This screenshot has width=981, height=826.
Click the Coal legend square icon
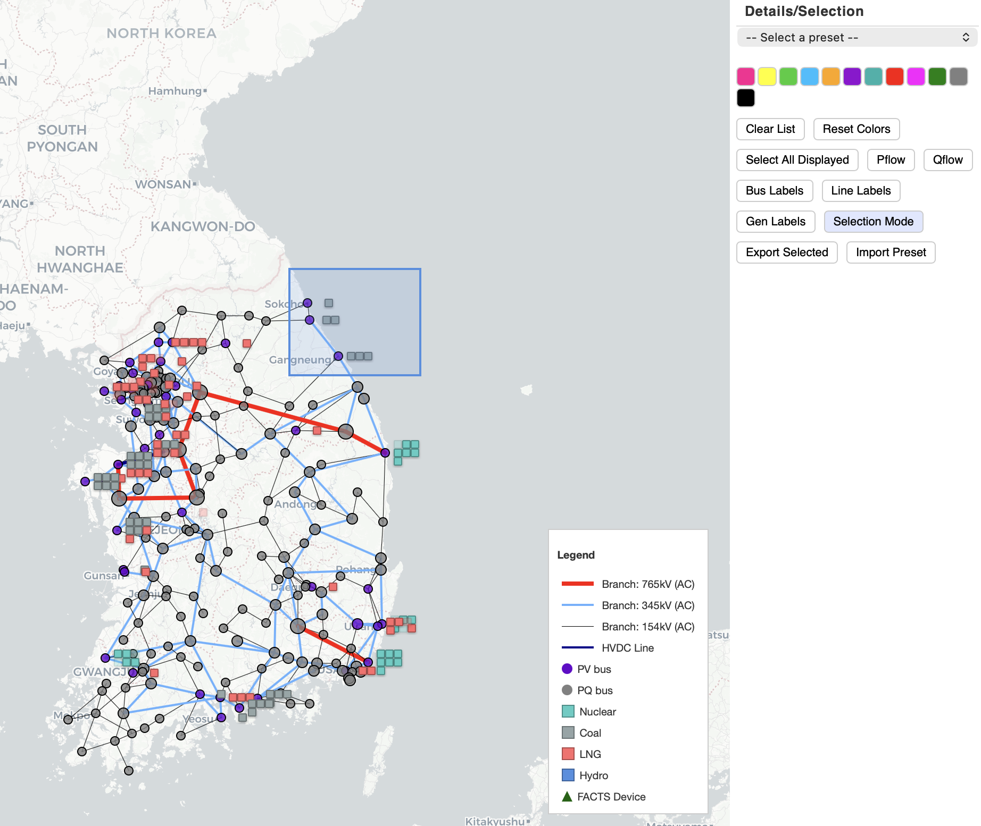click(568, 732)
